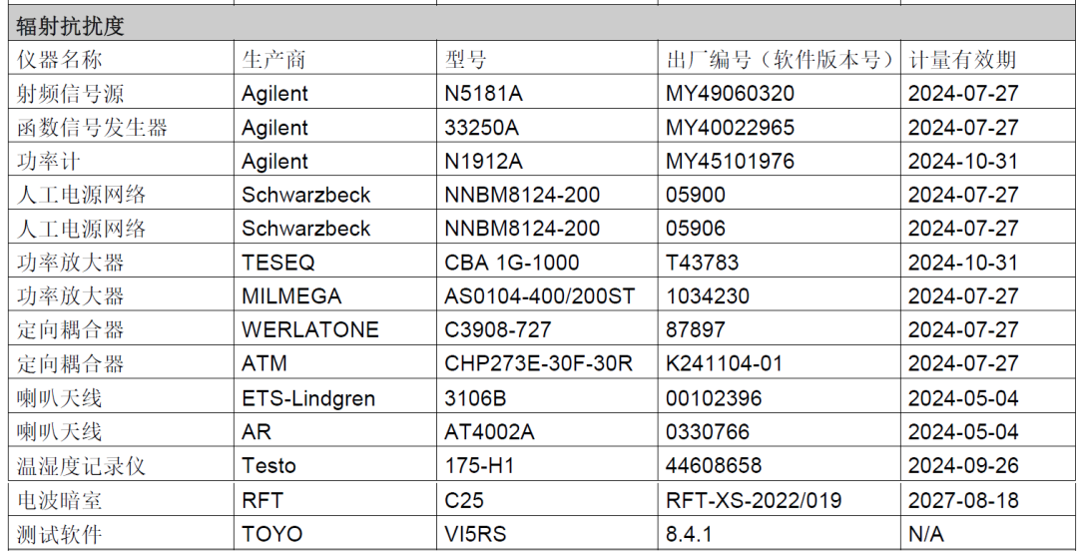This screenshot has width=1078, height=553.
Task: Select the 仪器名称 column header
Action: [60, 60]
